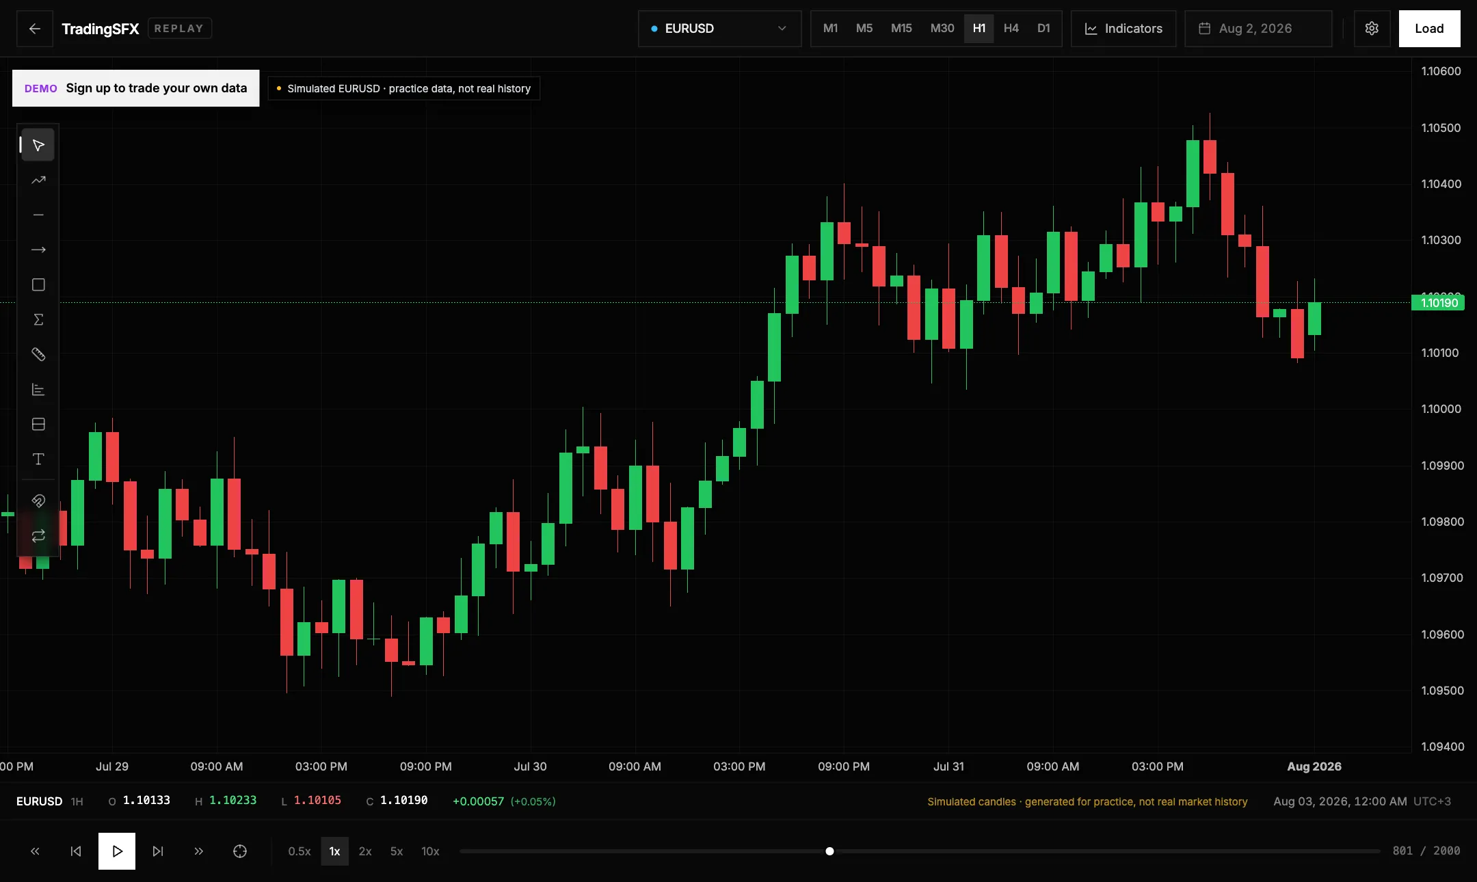The height and width of the screenshot is (882, 1477).
Task: Click the crosshair target icon
Action: (x=240, y=851)
